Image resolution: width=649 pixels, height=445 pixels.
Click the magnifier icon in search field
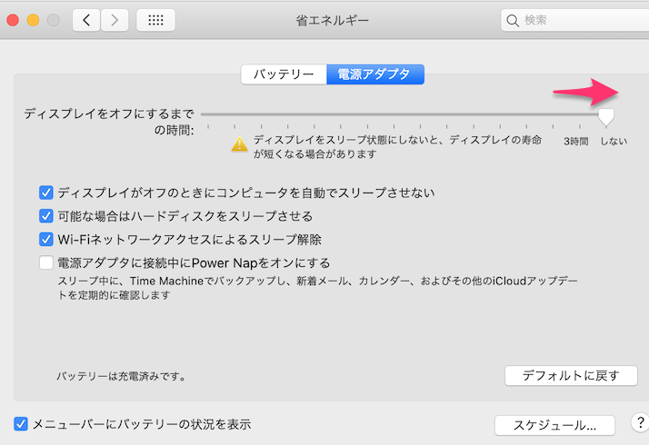coord(513,20)
